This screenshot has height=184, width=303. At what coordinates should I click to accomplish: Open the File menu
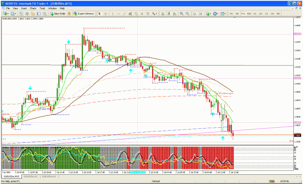(x=8, y=8)
